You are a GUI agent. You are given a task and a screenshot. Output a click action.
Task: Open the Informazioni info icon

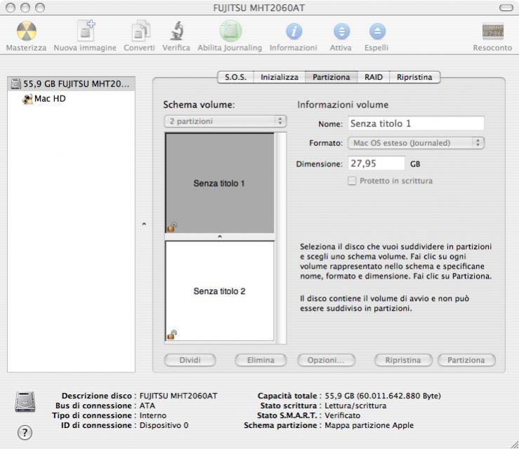[x=294, y=32]
